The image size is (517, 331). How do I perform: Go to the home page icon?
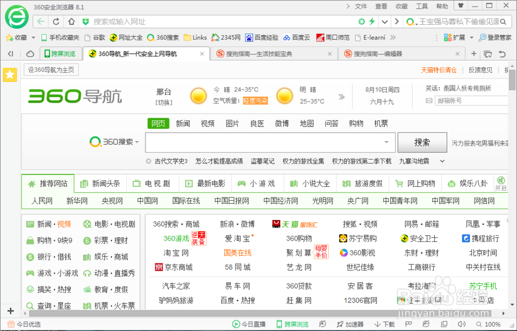click(71, 22)
